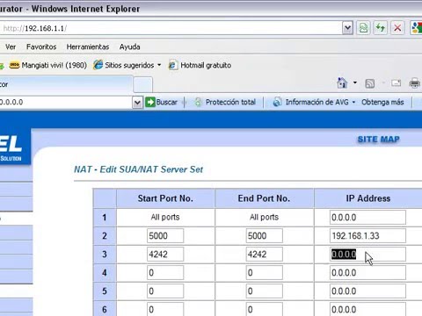Click the Home page icon
The height and width of the screenshot is (316, 422).
click(342, 83)
